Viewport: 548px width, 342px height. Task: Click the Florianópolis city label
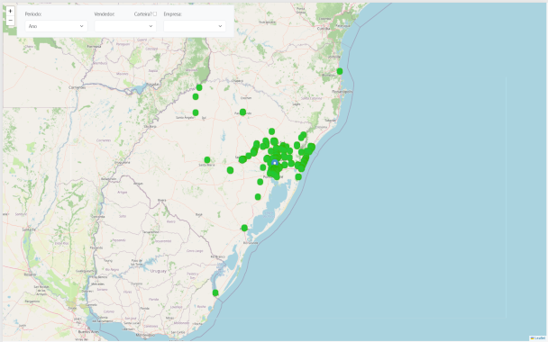(x=342, y=92)
